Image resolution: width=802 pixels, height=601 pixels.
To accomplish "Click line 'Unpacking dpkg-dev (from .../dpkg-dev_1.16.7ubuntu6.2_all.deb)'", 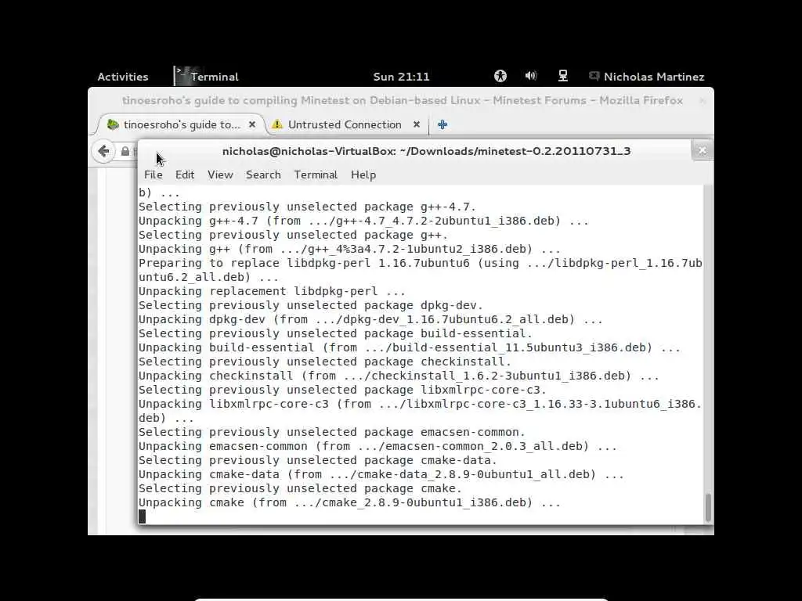I will pos(370,319).
